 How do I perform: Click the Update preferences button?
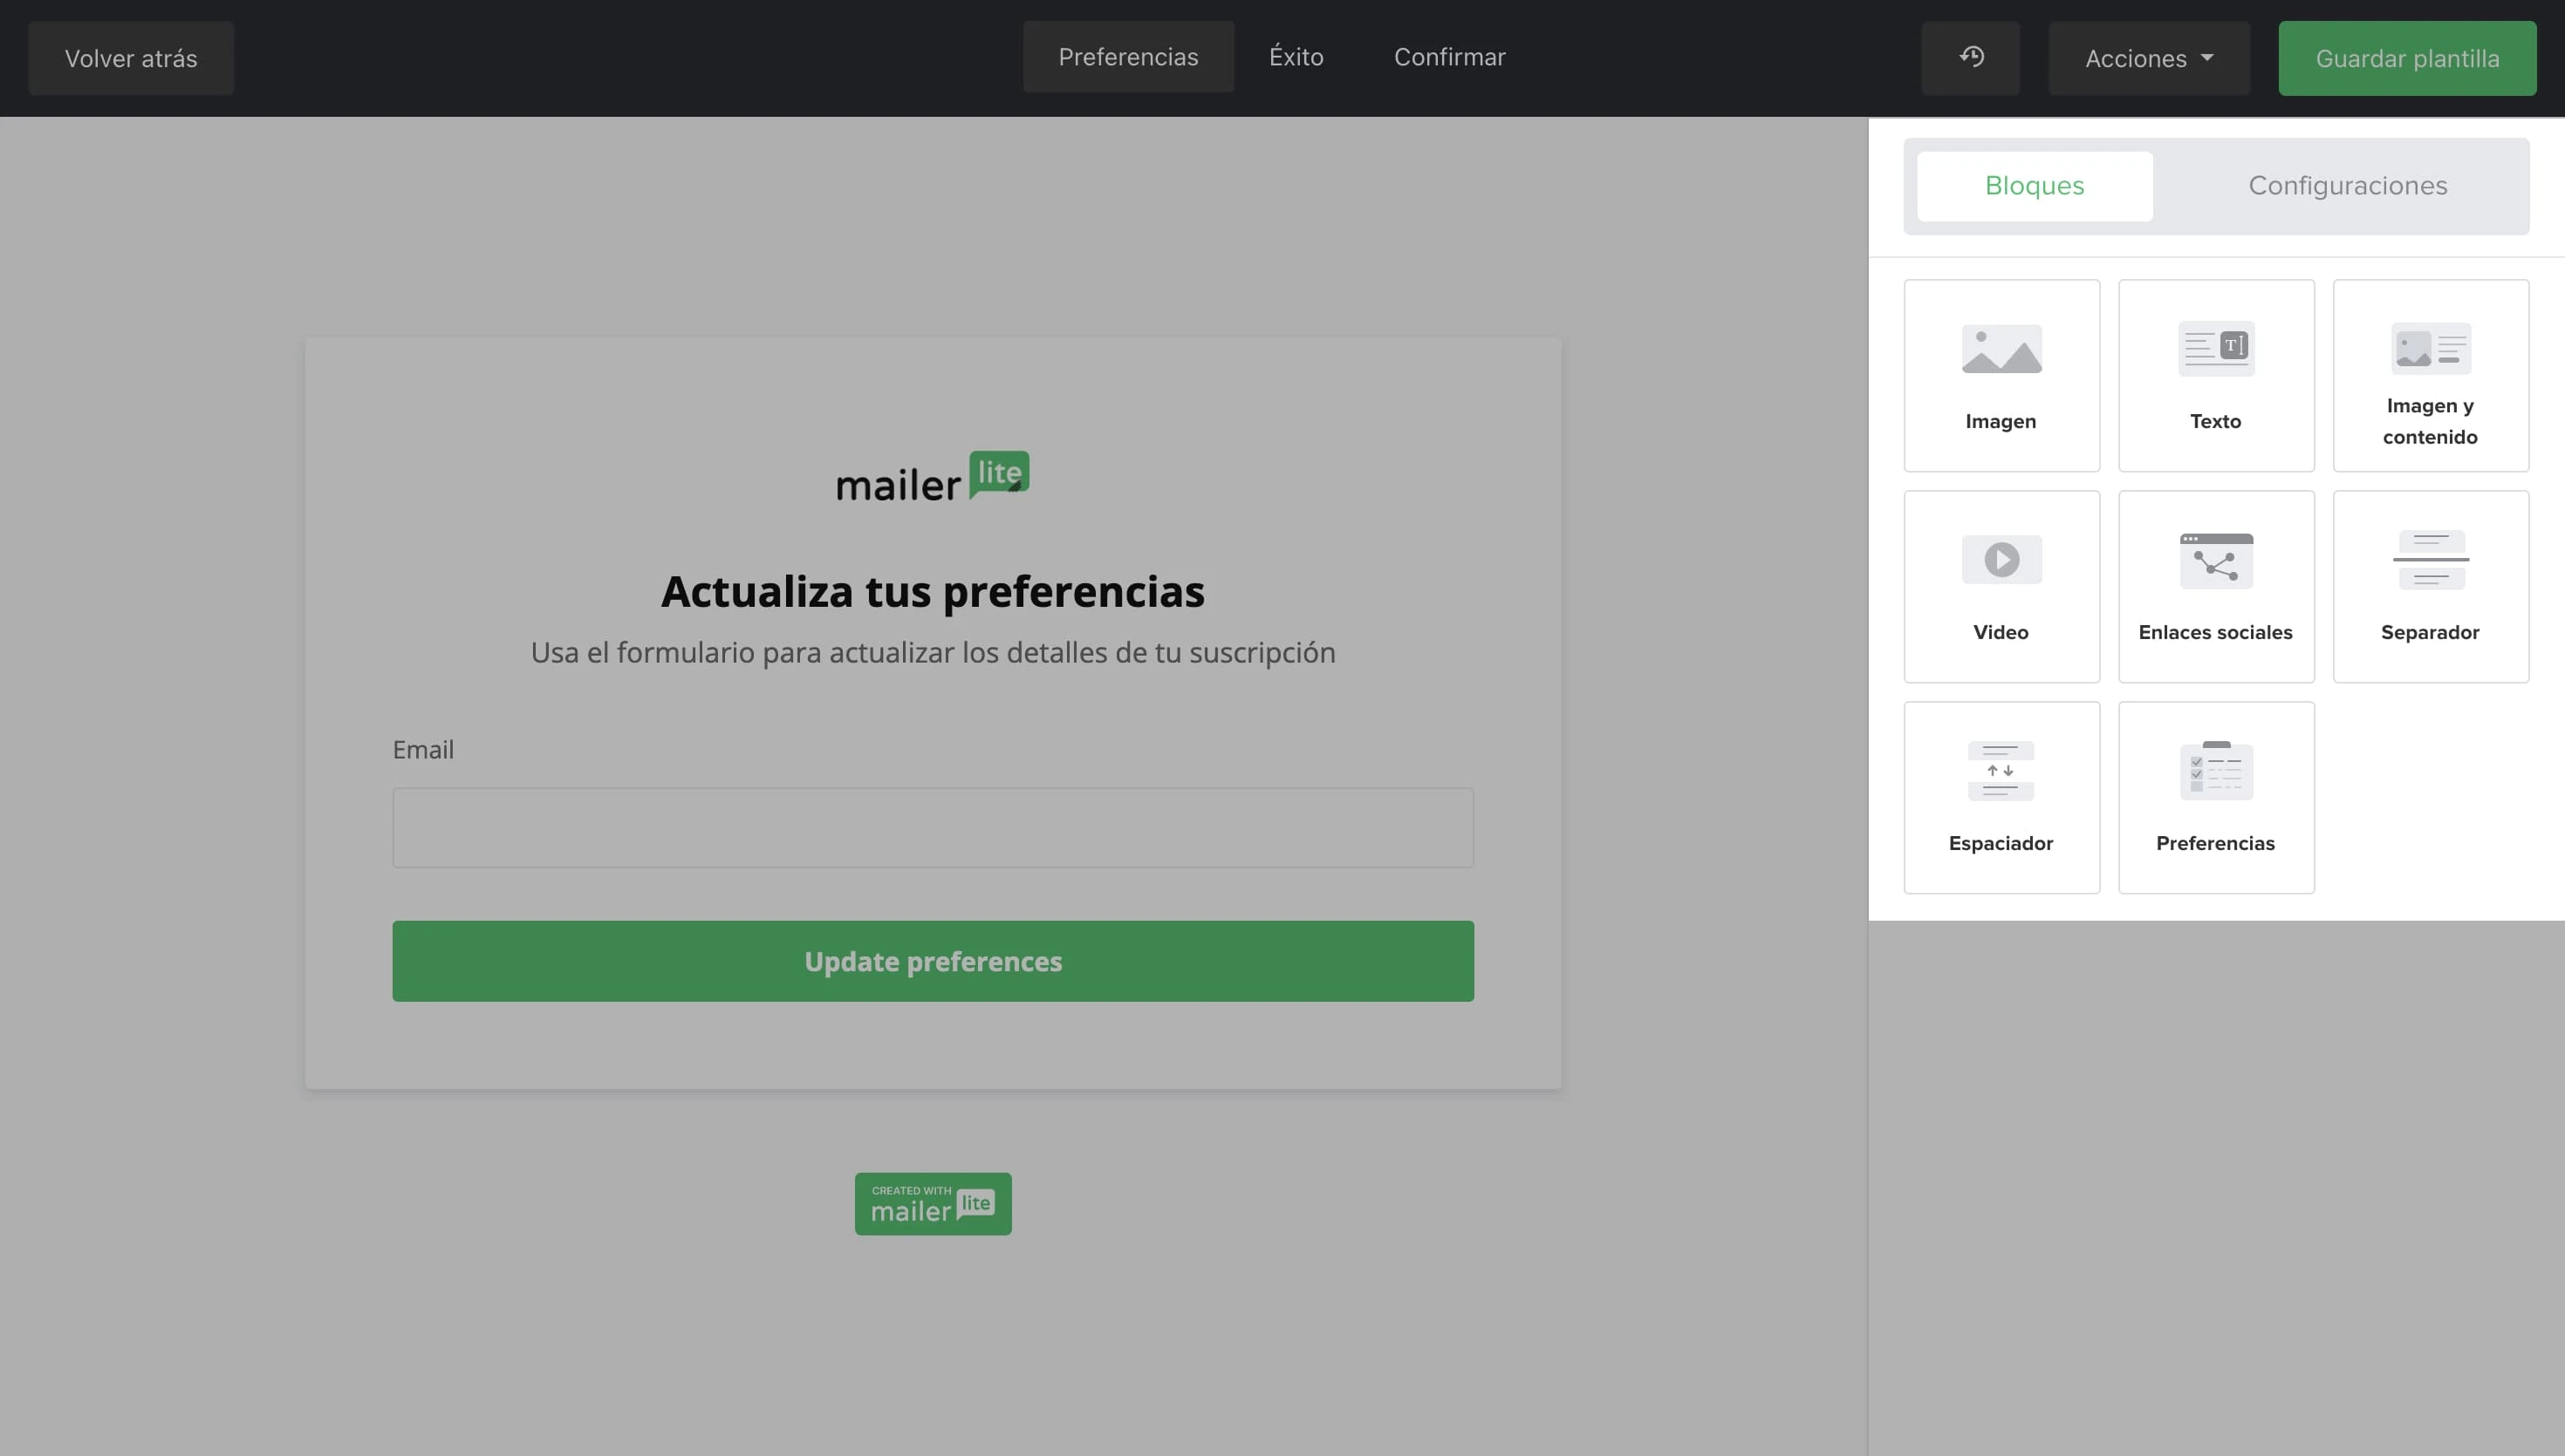pyautogui.click(x=933, y=960)
